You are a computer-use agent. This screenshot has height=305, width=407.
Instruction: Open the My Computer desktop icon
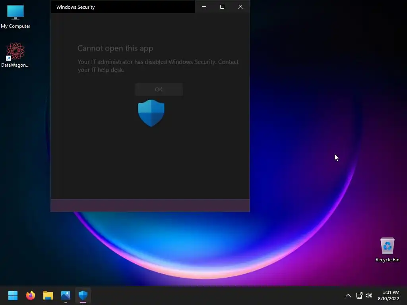[x=16, y=16]
